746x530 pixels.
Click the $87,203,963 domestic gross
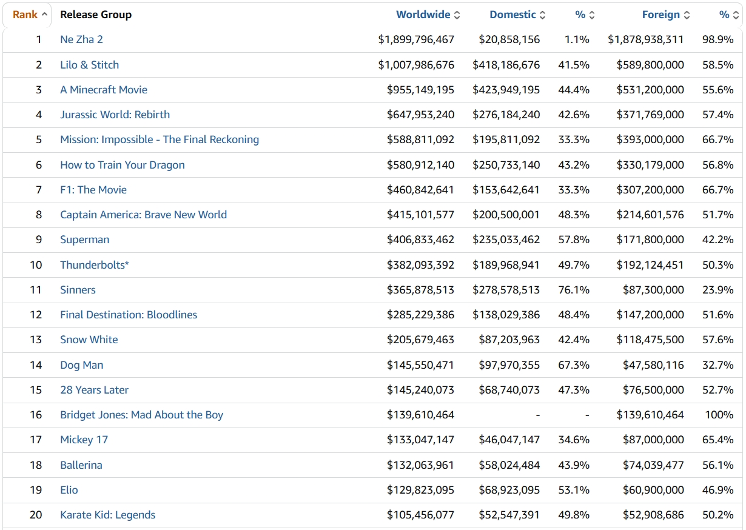[509, 340]
